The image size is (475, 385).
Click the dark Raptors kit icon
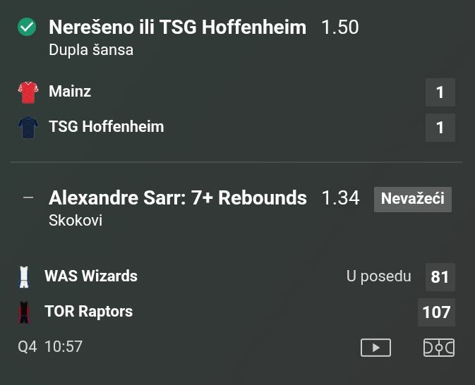(x=25, y=312)
